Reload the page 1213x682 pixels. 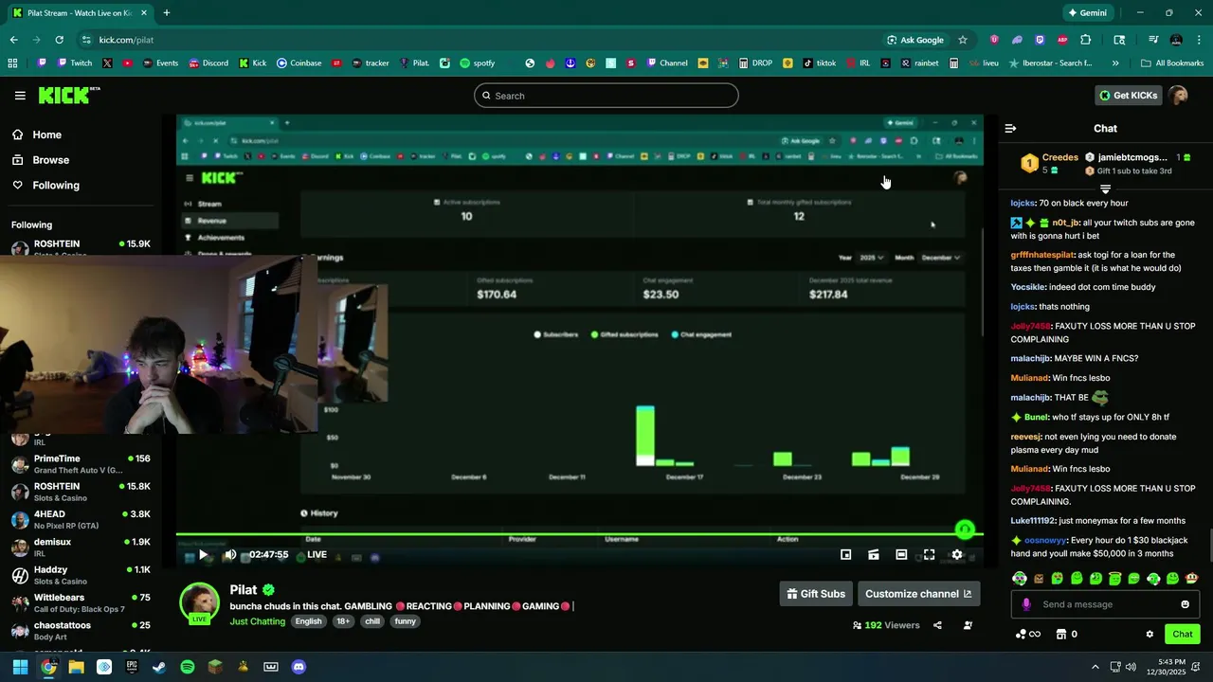[59, 40]
